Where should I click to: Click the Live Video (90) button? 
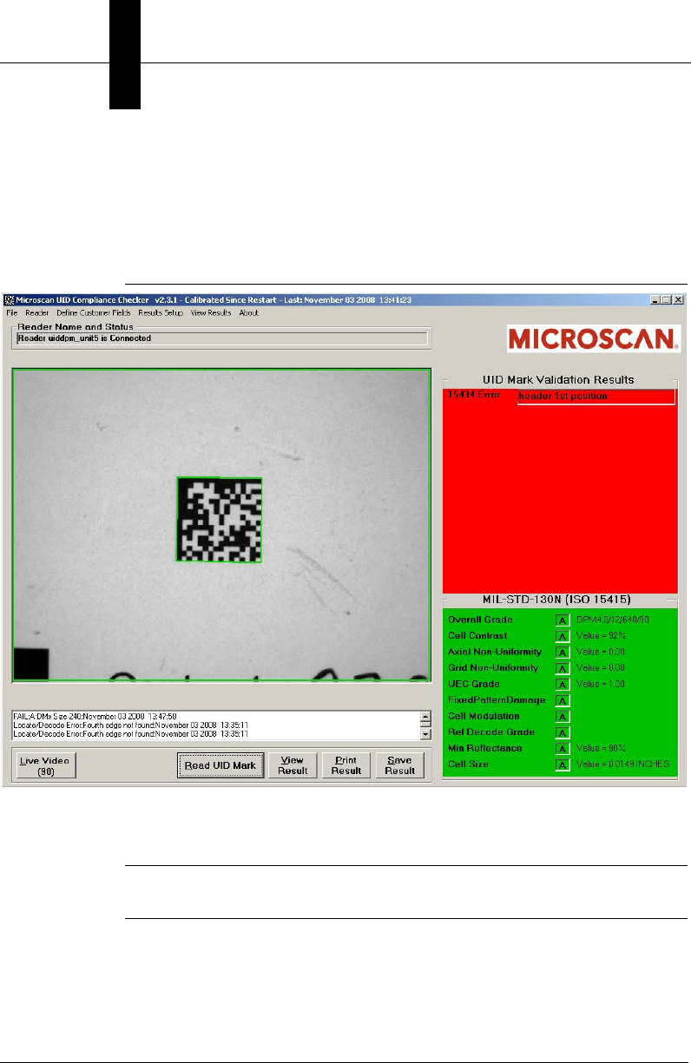(45, 765)
